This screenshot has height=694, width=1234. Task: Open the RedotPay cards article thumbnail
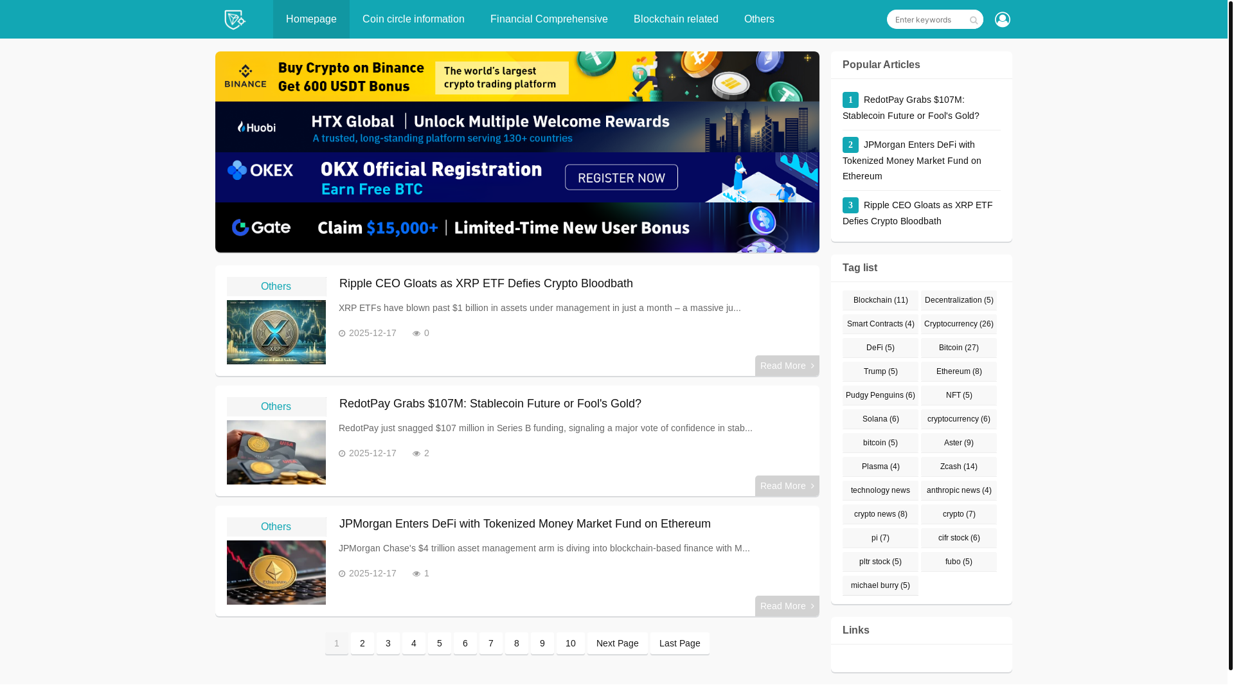[x=276, y=452]
